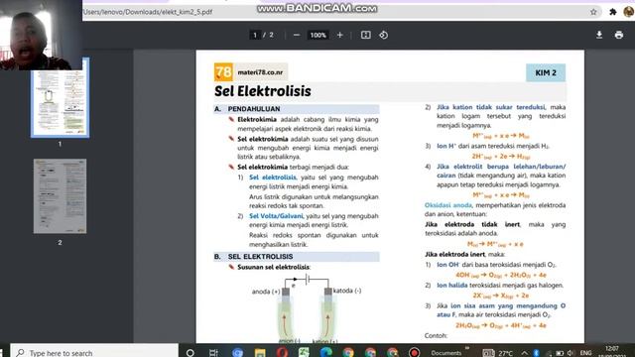Screen dimensions: 635x357
Task: Open the Chrome extensions puzzle icon
Action: (613, 12)
